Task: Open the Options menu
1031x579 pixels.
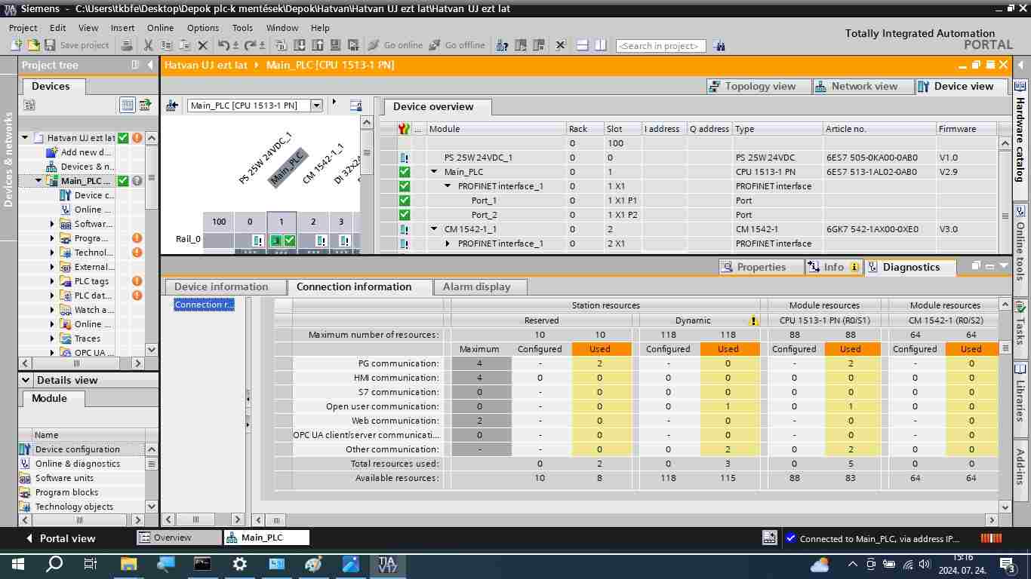Action: pos(203,27)
